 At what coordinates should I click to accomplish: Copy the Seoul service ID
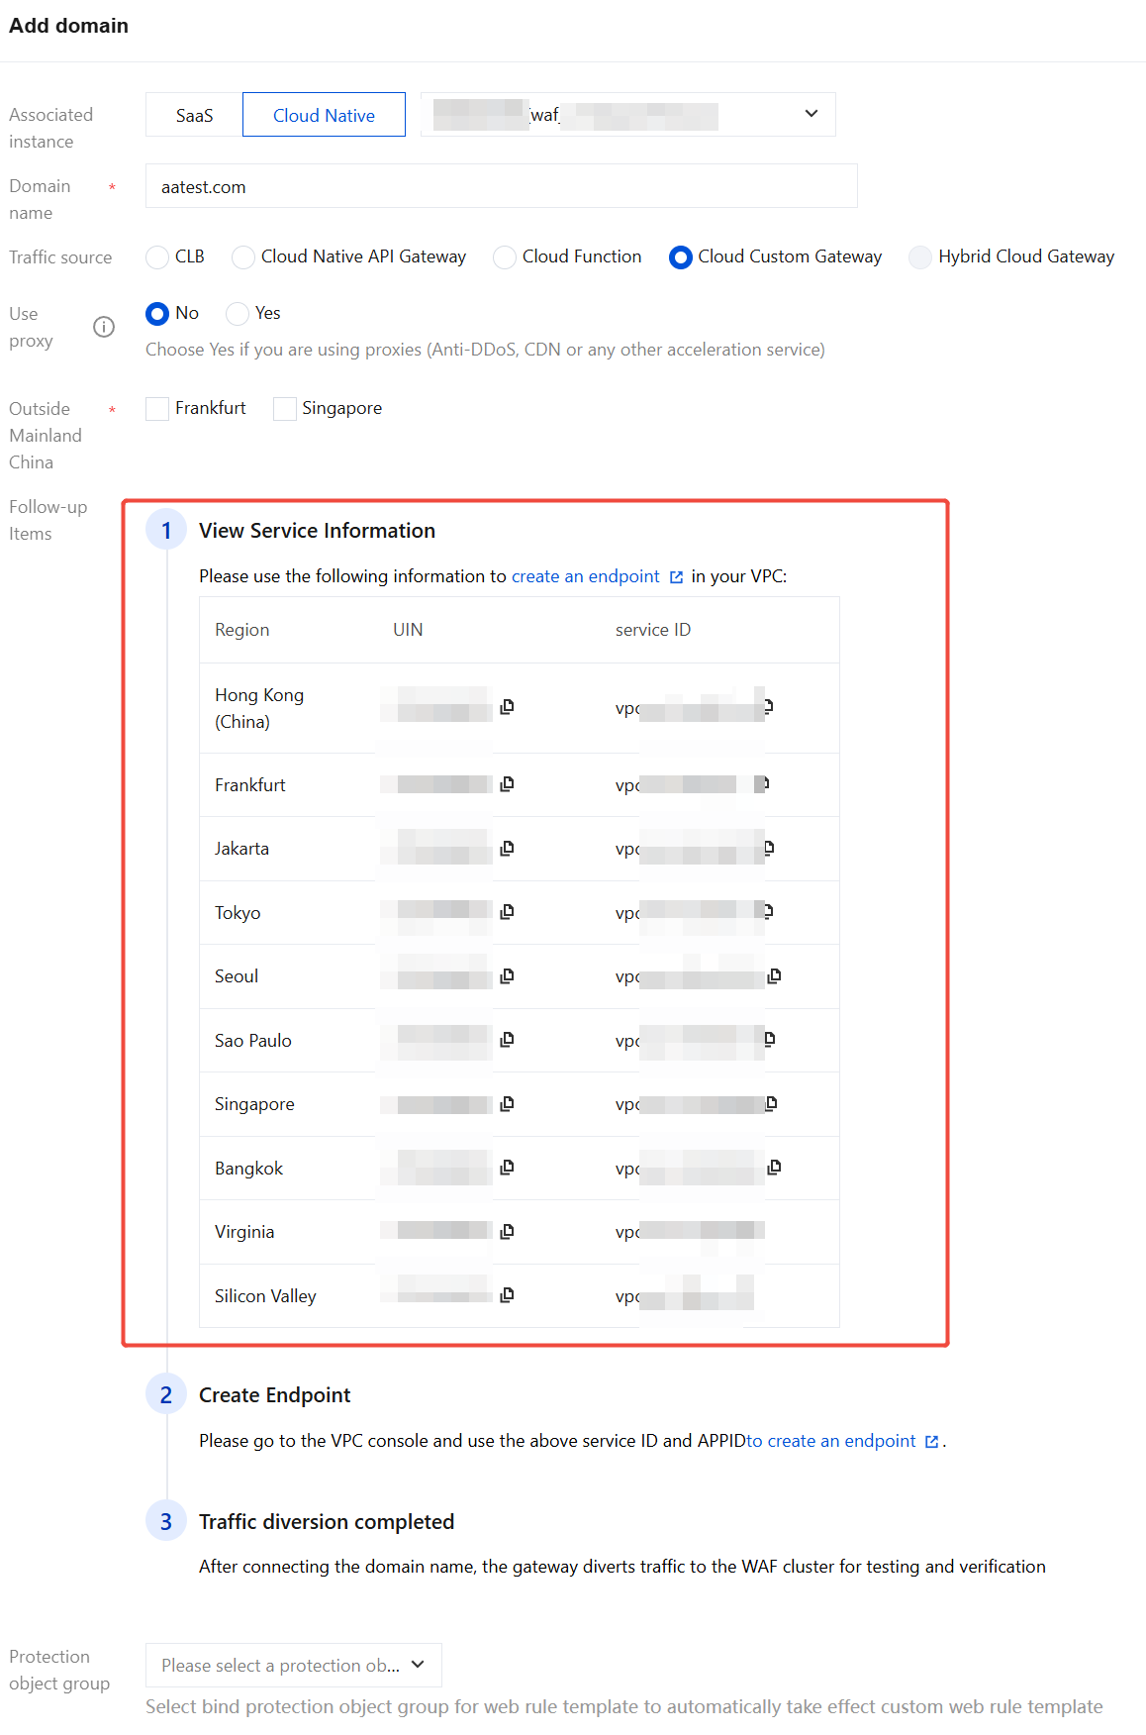[x=774, y=976]
